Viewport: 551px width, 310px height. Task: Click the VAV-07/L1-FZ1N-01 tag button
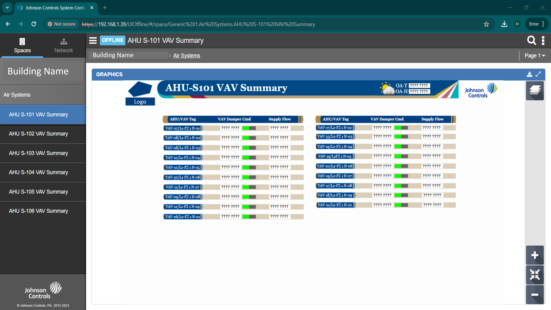183,128
